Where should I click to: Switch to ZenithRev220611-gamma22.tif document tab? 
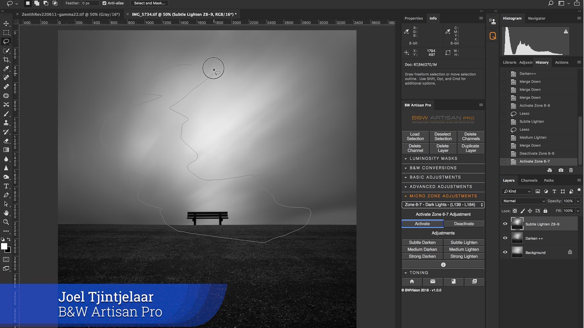click(71, 14)
